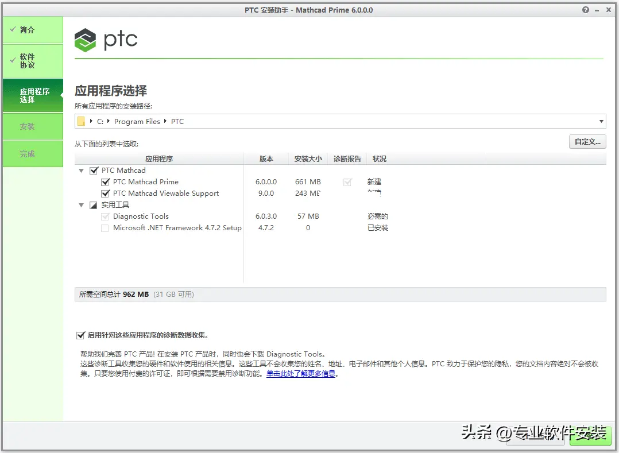Image resolution: width=619 pixels, height=453 pixels.
Task: Click version 6.0.3.0 of Diagnostic Tools
Action: (x=266, y=216)
